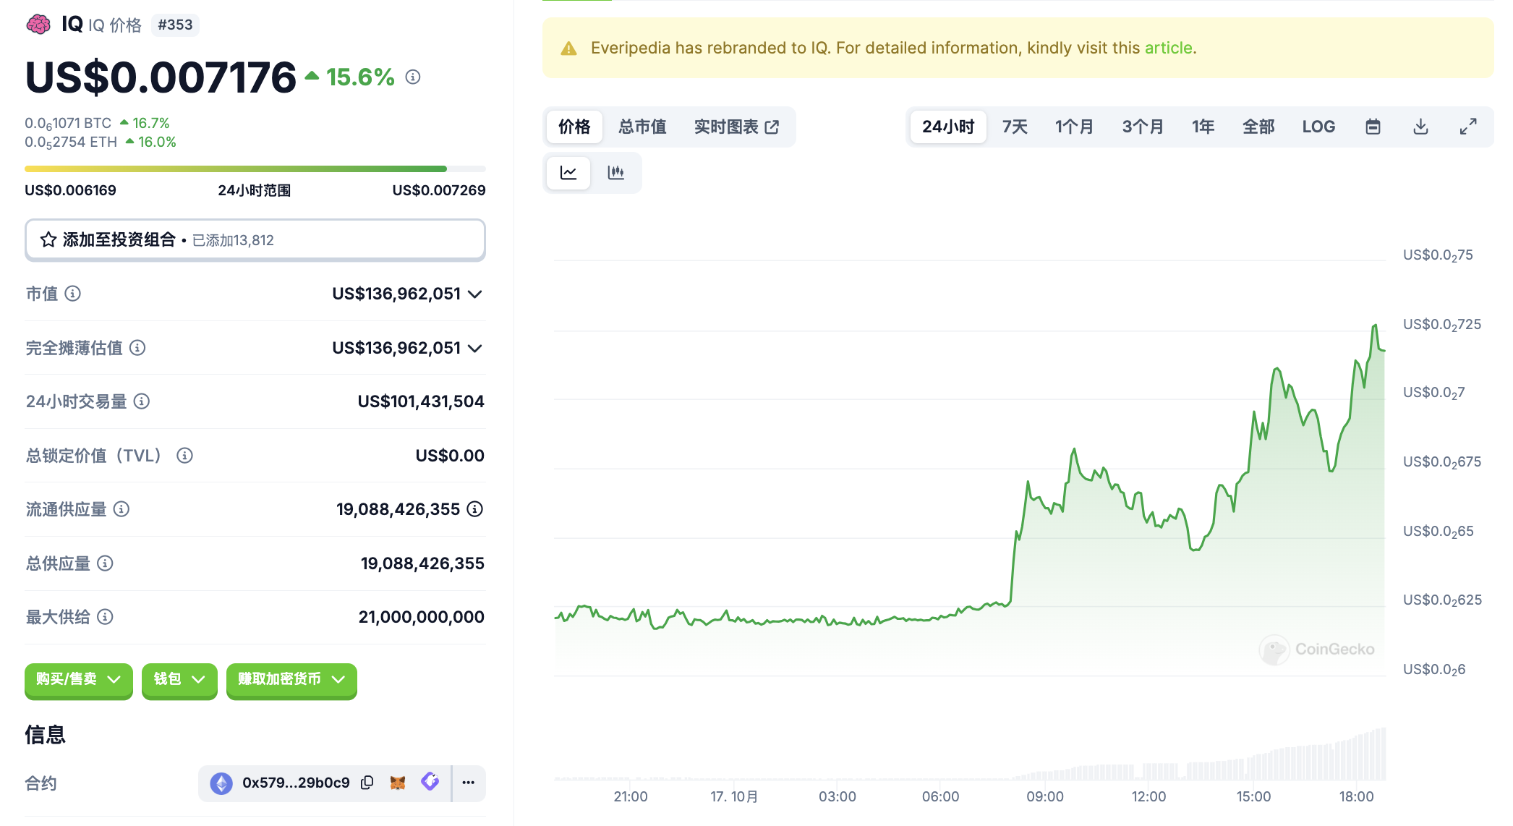Open more contract options ellipsis
Screen dimensions: 1513x826
click(x=469, y=783)
